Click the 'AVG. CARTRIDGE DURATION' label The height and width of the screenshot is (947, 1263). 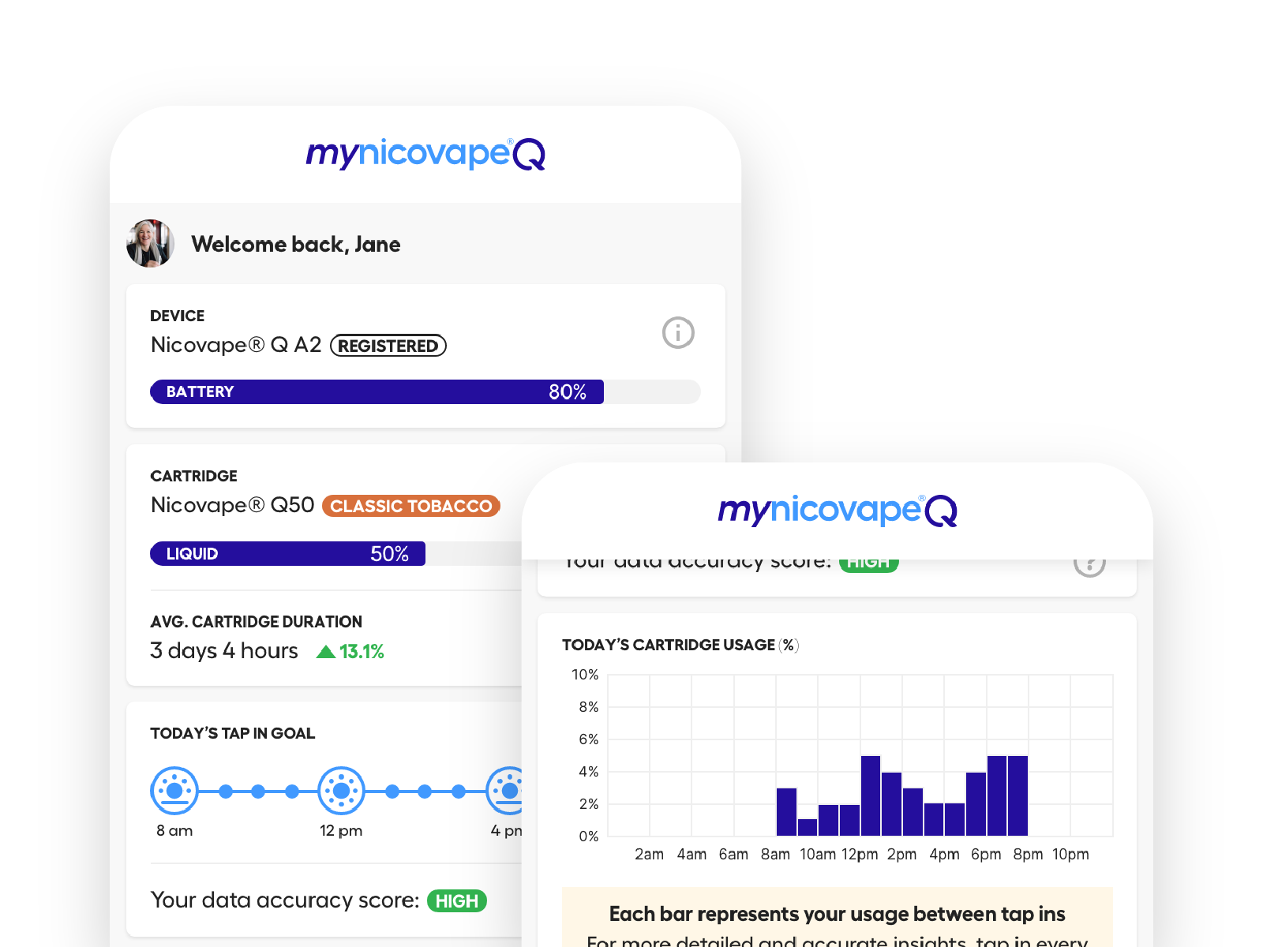(x=257, y=622)
